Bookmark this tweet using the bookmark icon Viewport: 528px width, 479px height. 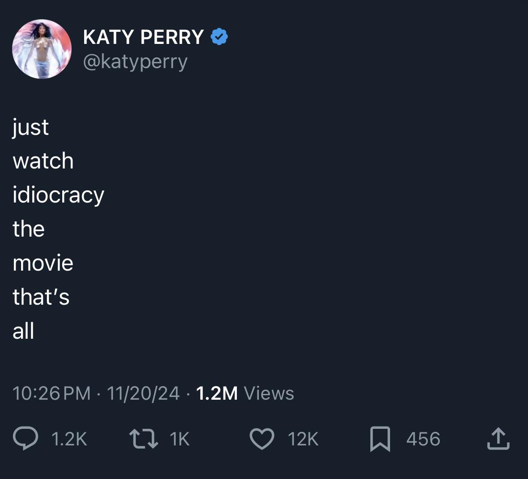380,439
